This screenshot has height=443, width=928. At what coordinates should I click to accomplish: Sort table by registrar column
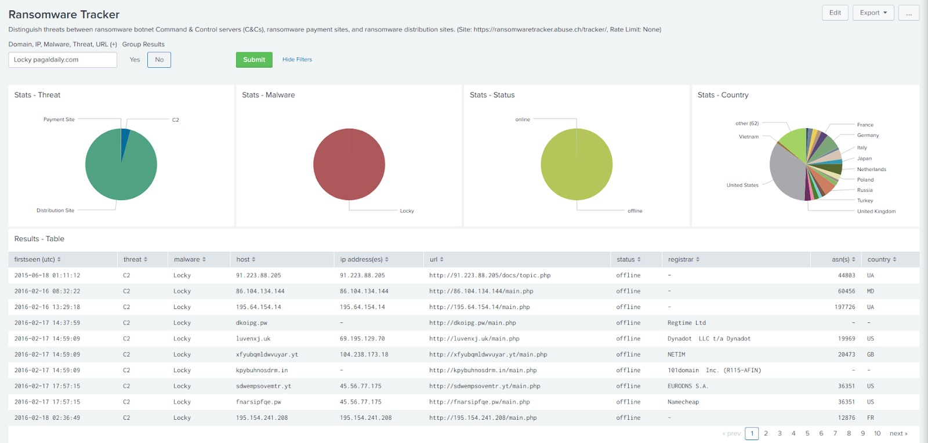coord(684,260)
